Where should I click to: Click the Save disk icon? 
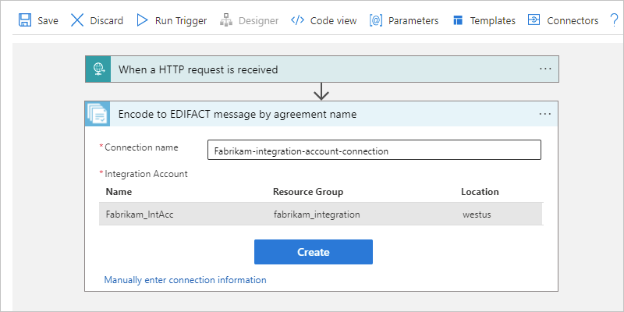pyautogui.click(x=24, y=20)
